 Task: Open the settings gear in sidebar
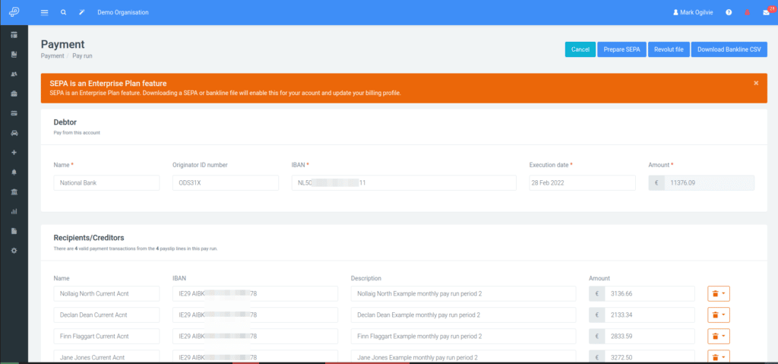14,251
